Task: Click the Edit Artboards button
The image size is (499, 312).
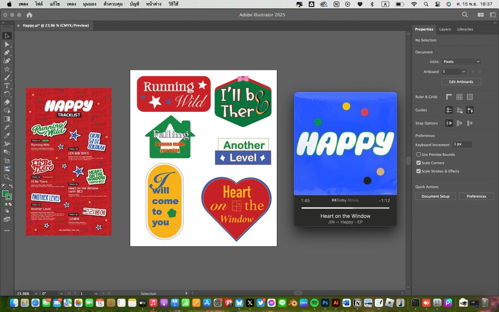Action: click(x=461, y=82)
